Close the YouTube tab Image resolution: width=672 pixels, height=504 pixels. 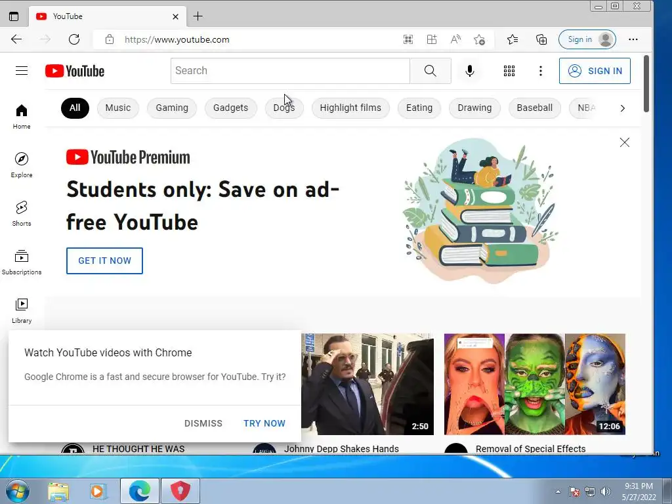point(175,16)
